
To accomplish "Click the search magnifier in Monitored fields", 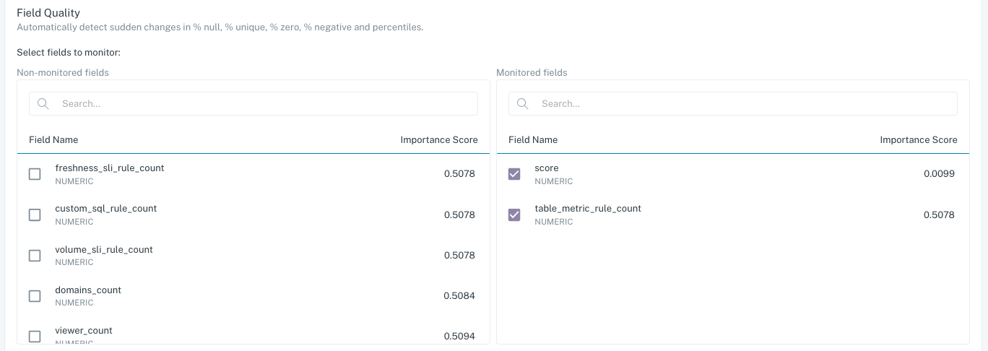I will tap(522, 103).
